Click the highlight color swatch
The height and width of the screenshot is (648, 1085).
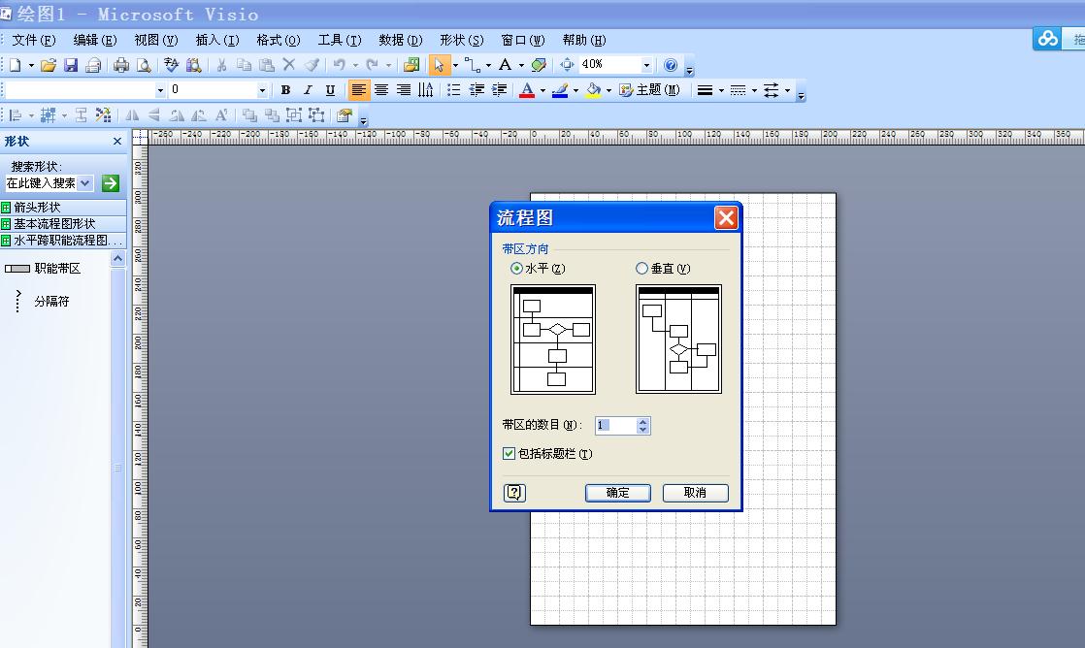click(x=560, y=89)
